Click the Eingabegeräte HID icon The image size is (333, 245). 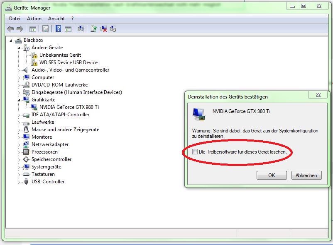point(26,92)
